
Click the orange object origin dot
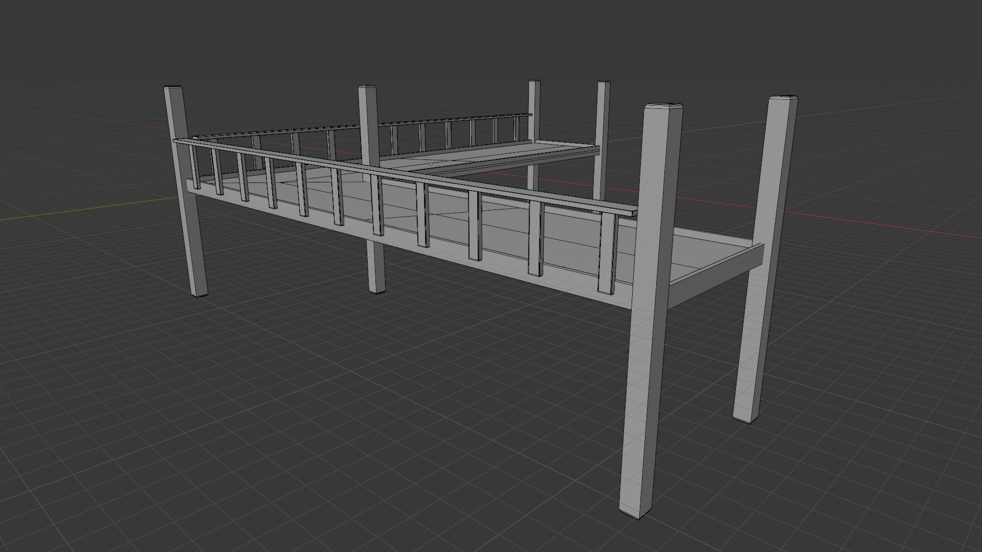431,165
